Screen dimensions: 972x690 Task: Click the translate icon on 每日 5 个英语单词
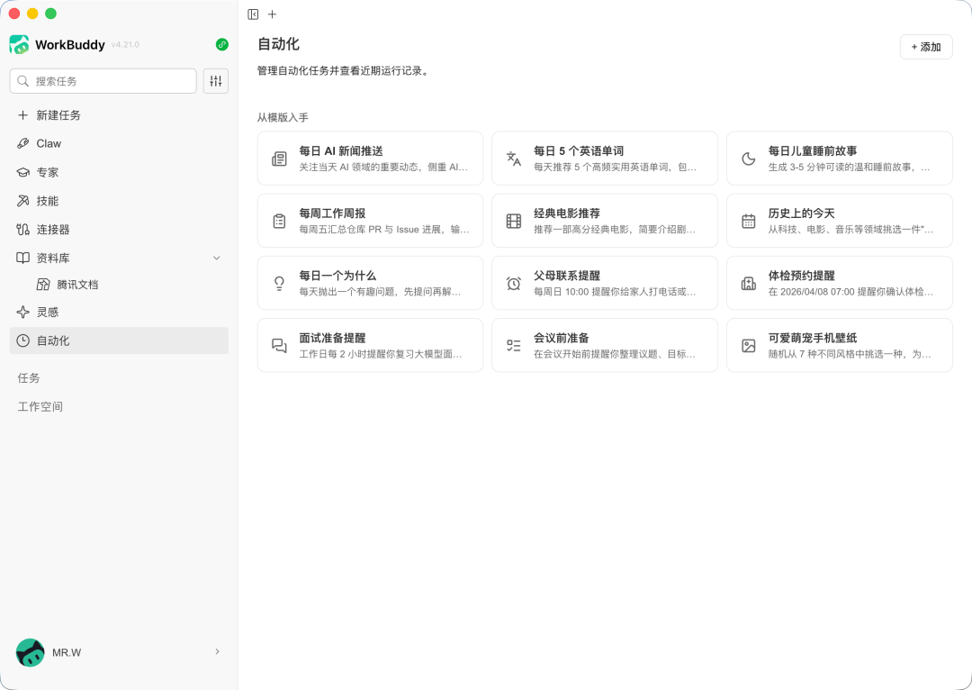point(514,159)
